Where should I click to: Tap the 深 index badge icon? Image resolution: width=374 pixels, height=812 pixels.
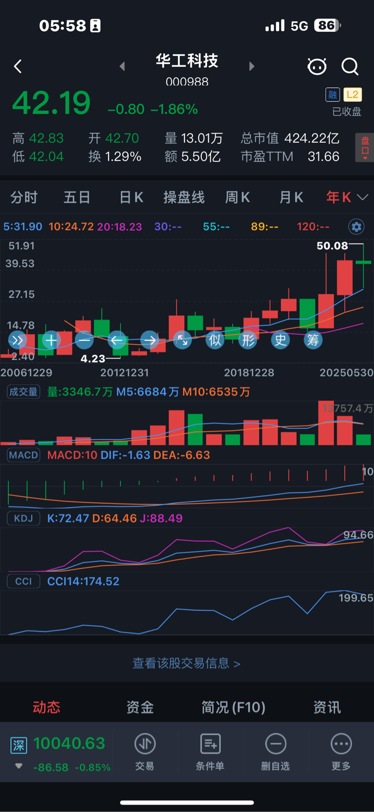coord(19,745)
